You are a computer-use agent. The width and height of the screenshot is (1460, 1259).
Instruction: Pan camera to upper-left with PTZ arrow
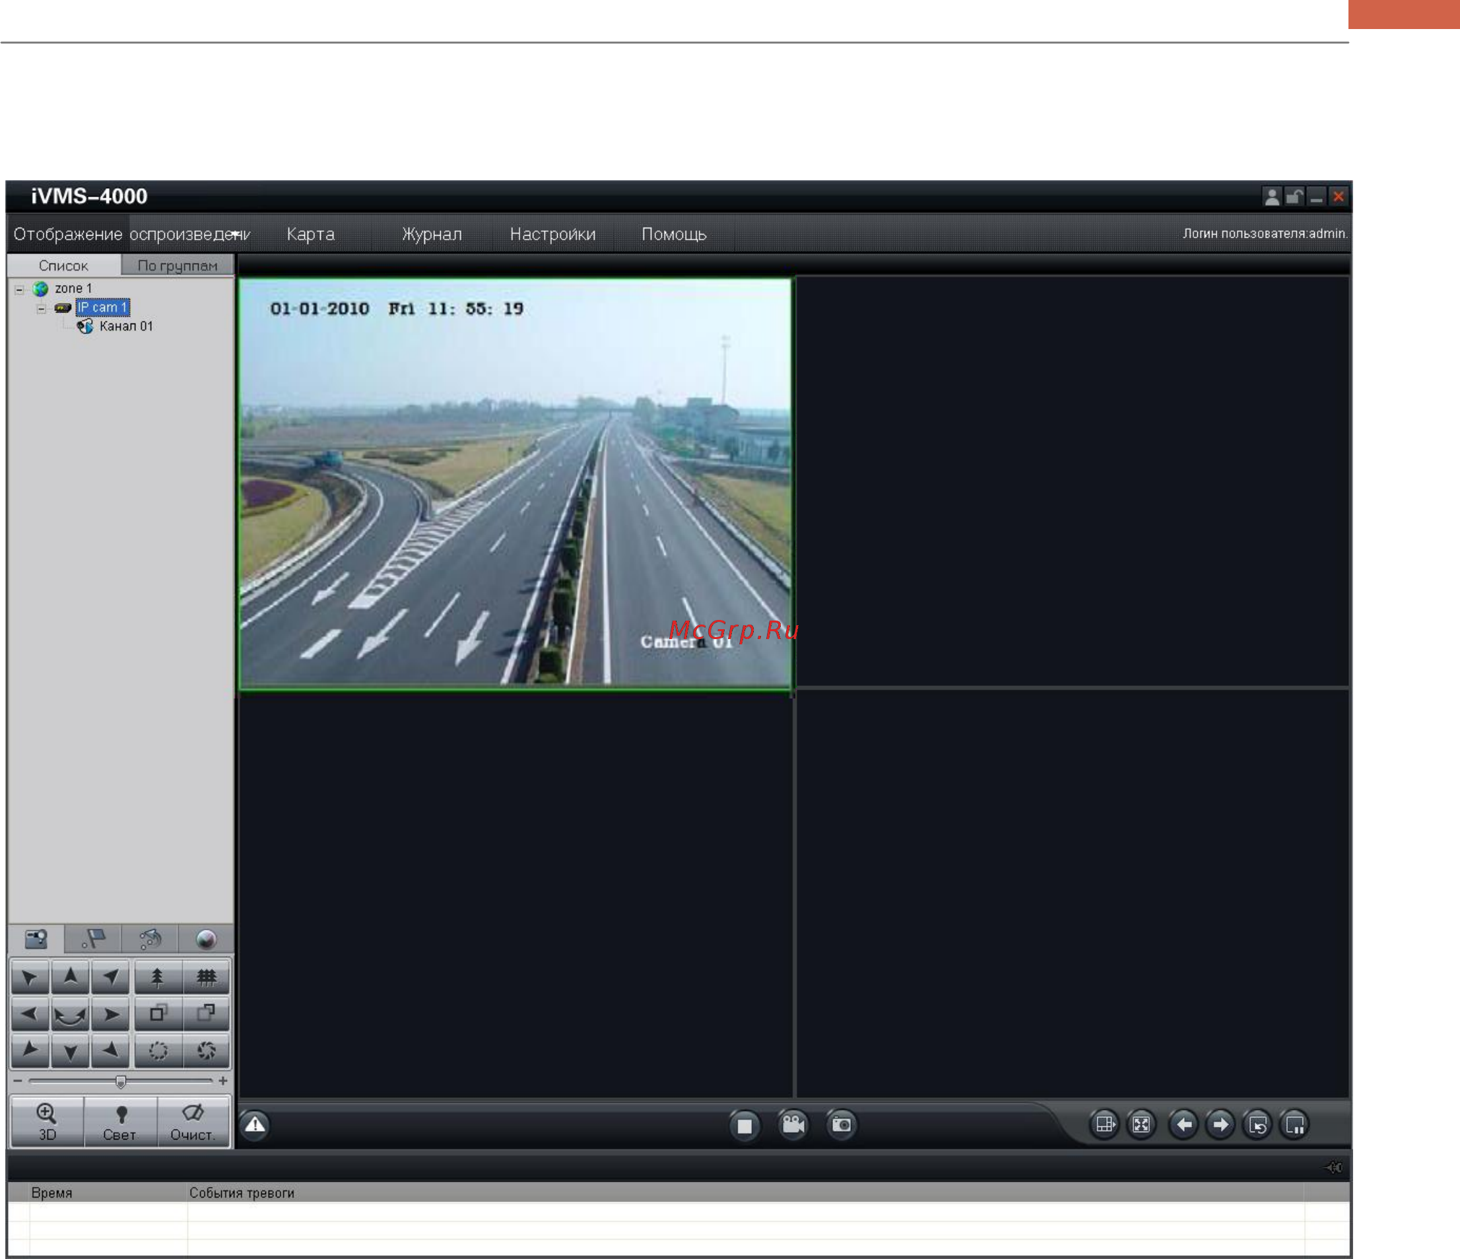30,977
